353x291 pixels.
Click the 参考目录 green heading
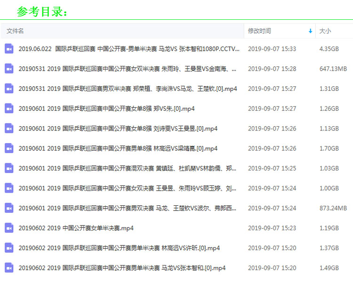tap(42, 11)
